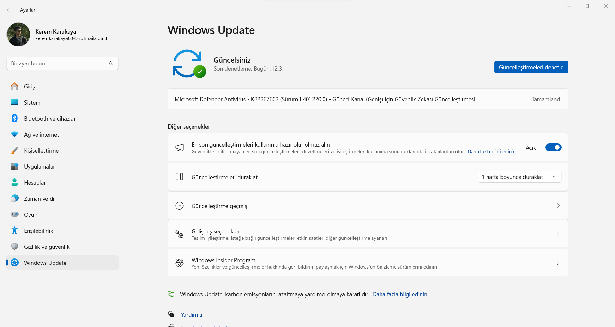Click the Uygulamalar apps icon

point(14,166)
